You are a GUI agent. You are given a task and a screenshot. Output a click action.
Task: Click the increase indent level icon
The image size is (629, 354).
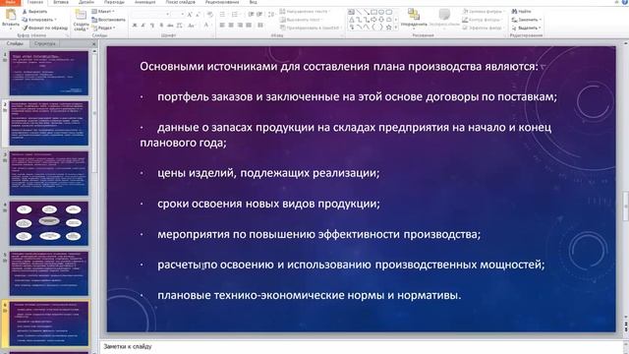pos(259,15)
